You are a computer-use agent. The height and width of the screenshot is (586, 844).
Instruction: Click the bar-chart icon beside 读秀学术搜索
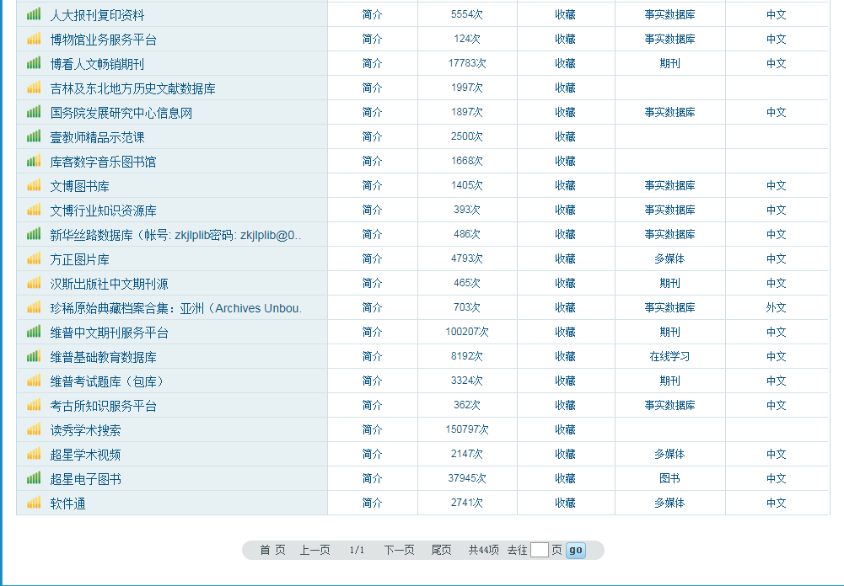pos(34,429)
